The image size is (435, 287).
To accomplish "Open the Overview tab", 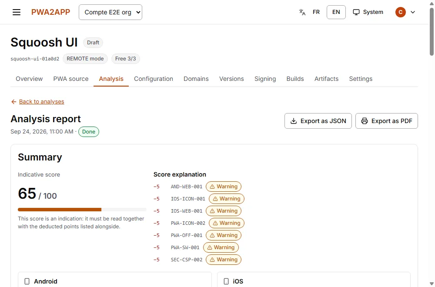I will (29, 79).
